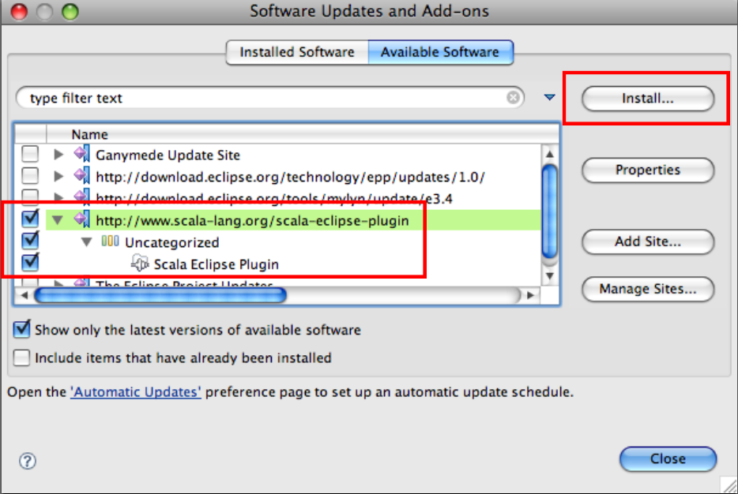The height and width of the screenshot is (494, 738).
Task: Select the Ganymede Update Site row text
Action: pos(168,155)
